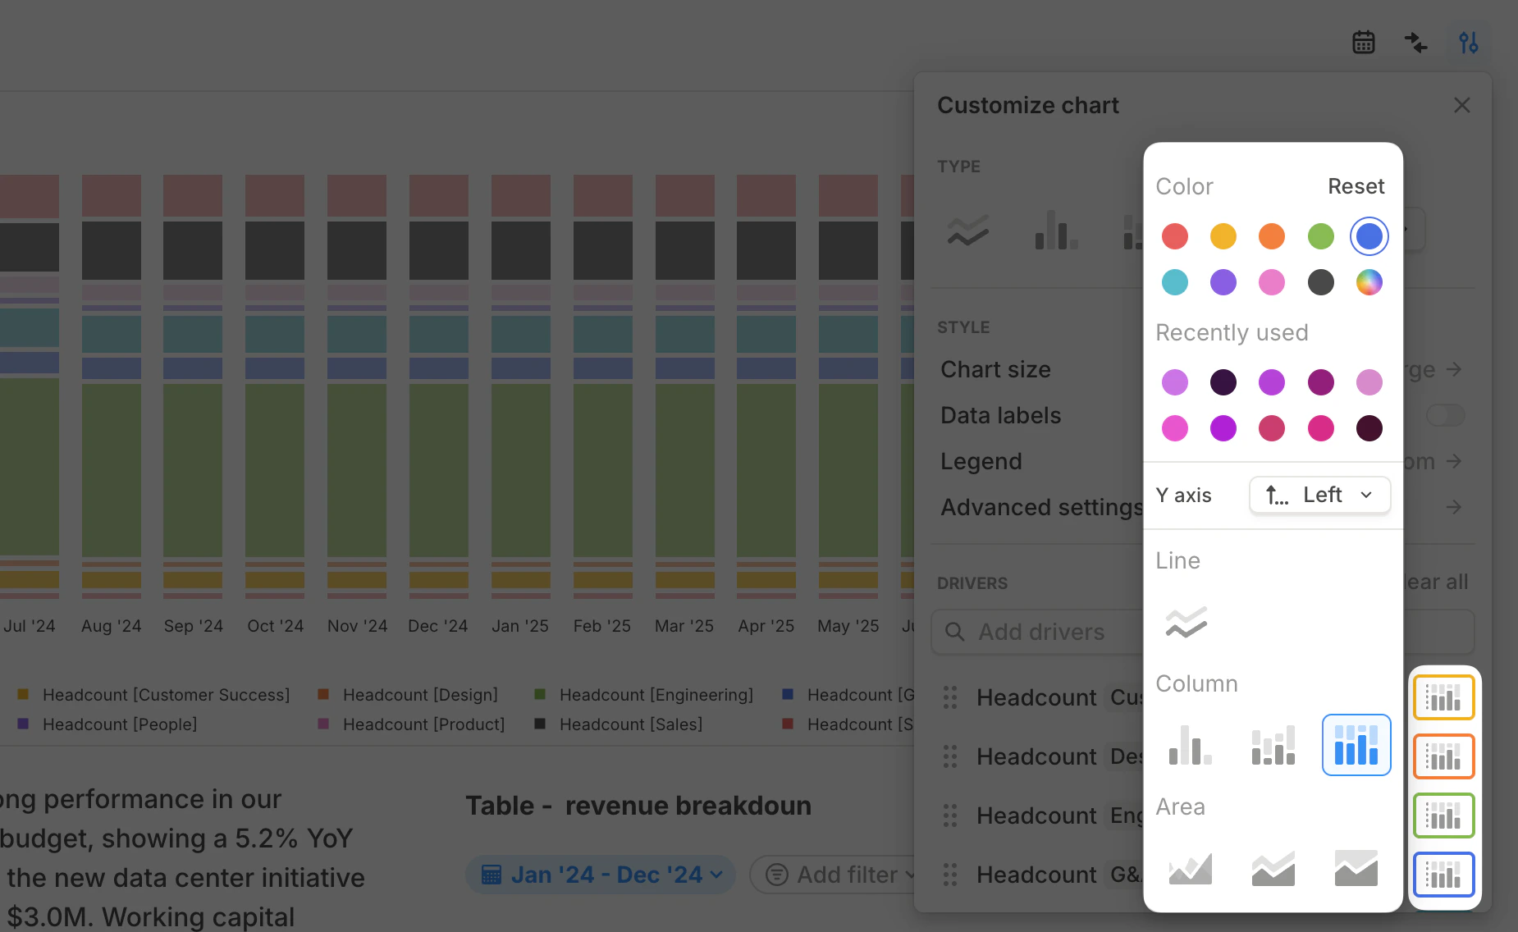Choose the clustered column style icon
This screenshot has width=1518, height=932.
pos(1191,745)
